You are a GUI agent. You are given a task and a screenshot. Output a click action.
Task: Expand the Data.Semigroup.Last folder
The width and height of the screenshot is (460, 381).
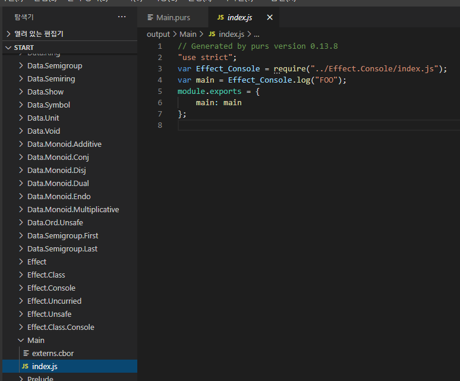(x=62, y=248)
